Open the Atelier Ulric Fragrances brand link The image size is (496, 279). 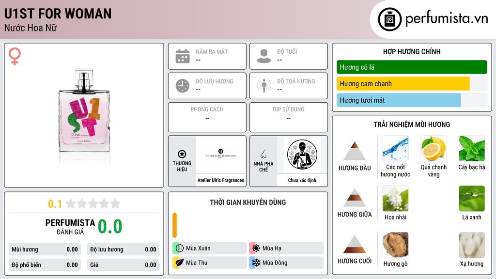pyautogui.click(x=221, y=180)
